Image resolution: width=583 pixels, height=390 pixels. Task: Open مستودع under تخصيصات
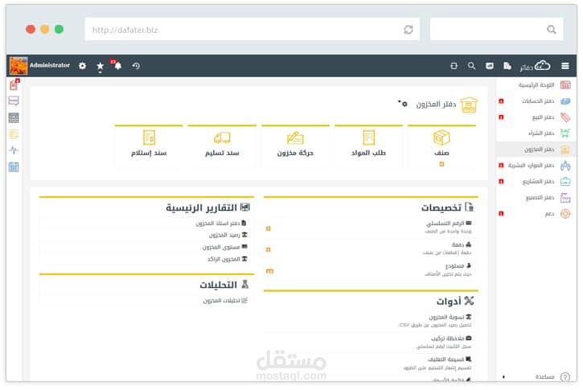click(454, 266)
